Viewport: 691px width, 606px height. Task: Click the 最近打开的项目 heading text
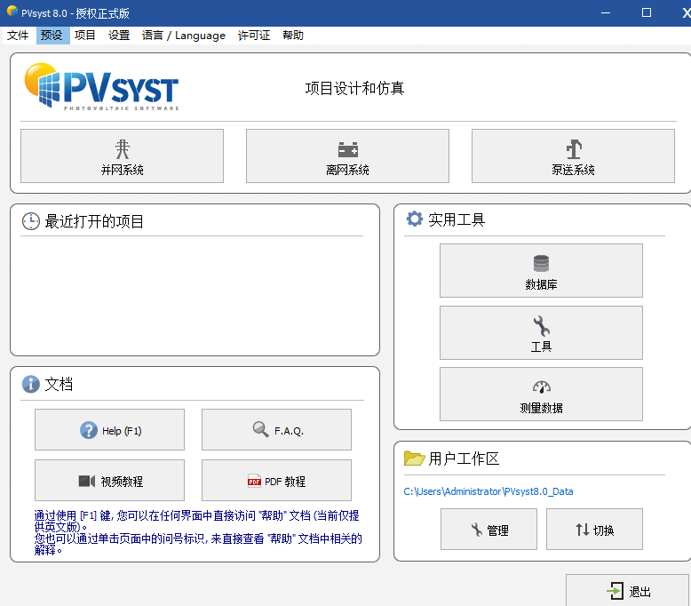94,221
